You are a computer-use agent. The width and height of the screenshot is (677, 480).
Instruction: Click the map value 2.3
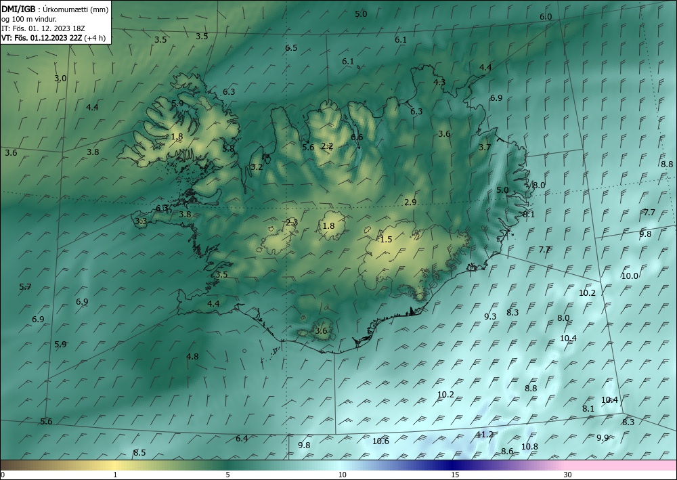tap(292, 223)
